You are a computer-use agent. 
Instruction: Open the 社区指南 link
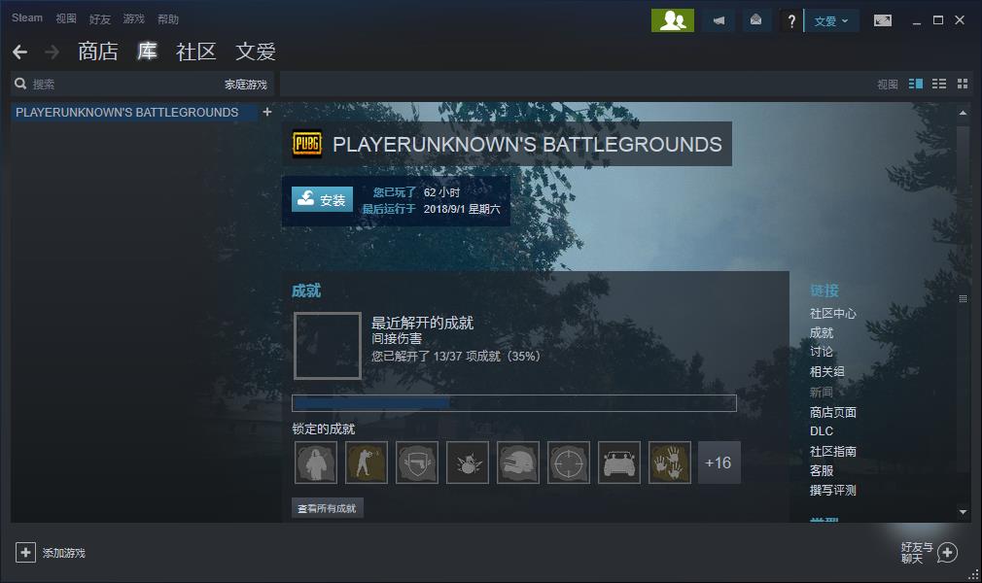(x=832, y=451)
